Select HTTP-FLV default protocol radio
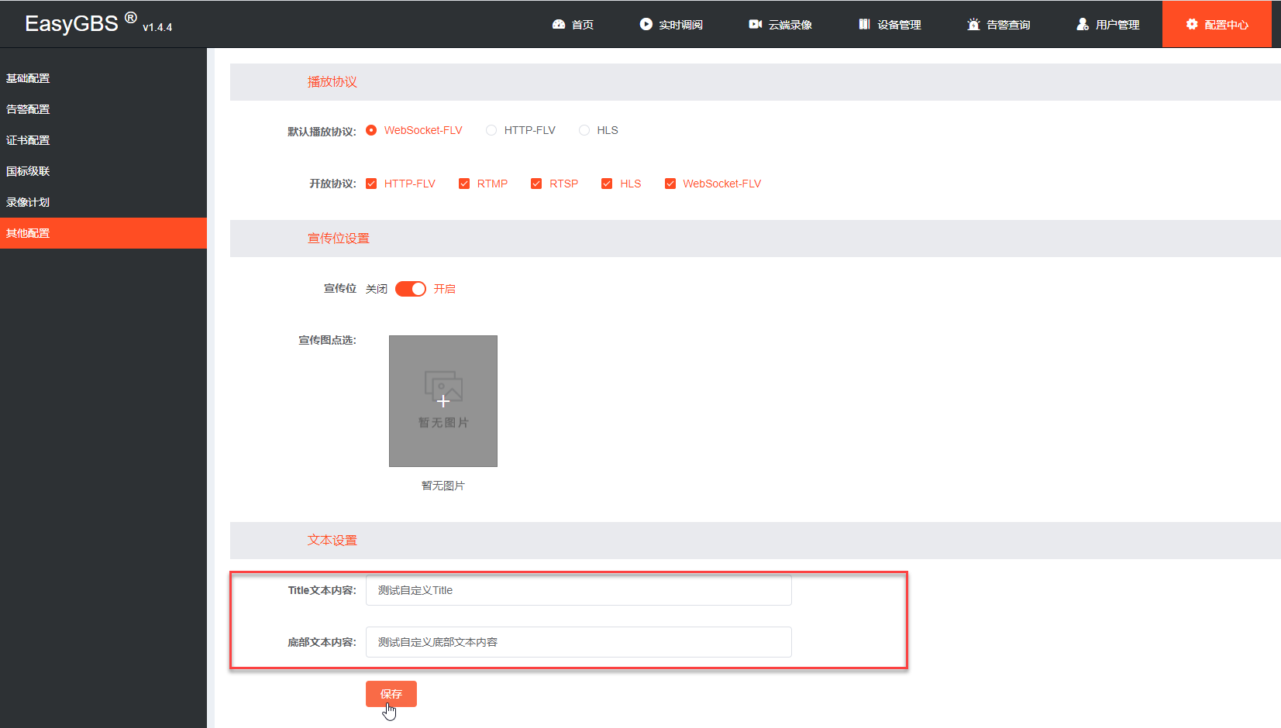Screen dimensions: 1281x728 pos(491,130)
